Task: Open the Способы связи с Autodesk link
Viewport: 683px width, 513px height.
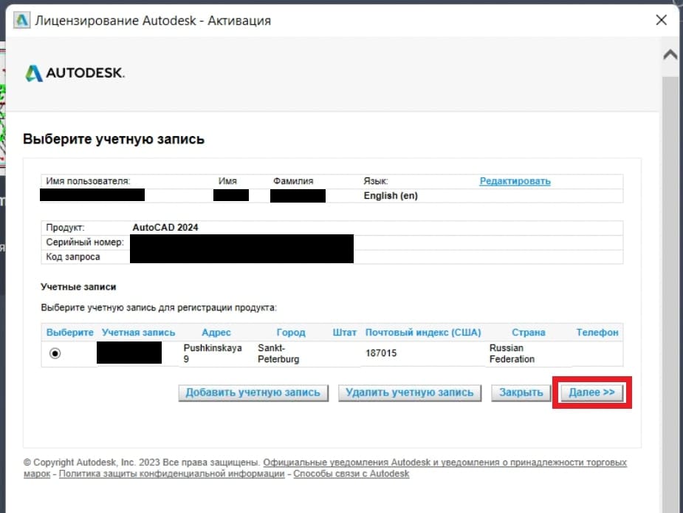Action: tap(351, 474)
